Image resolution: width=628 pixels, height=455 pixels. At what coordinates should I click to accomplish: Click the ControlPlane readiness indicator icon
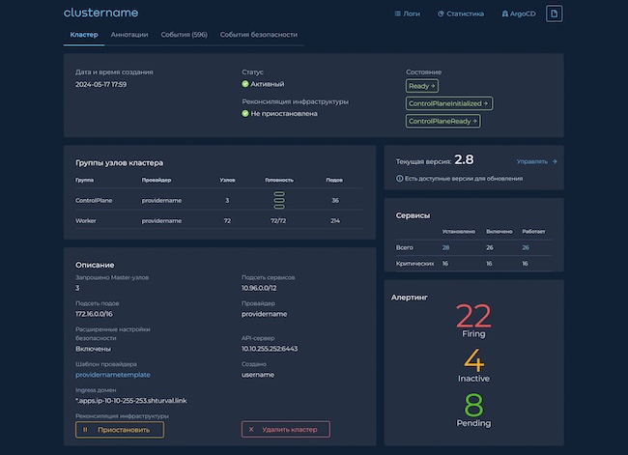coord(279,200)
